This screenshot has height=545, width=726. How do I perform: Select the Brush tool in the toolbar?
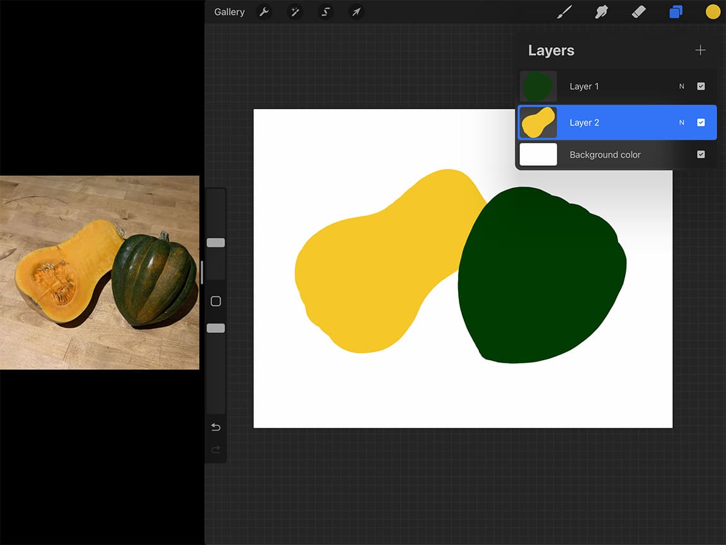tap(564, 11)
